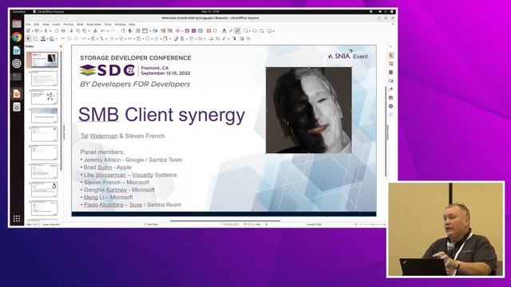Toggle the Display Grid button
The width and height of the screenshot is (511, 287).
[138, 31]
